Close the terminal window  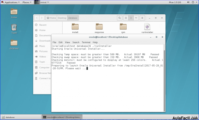tap(162, 37)
